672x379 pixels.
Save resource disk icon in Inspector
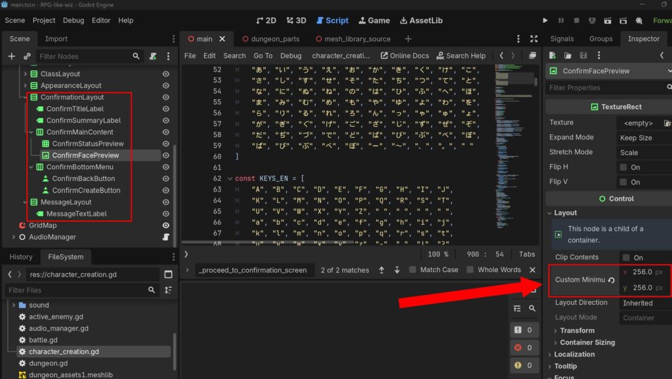pyautogui.click(x=583, y=55)
